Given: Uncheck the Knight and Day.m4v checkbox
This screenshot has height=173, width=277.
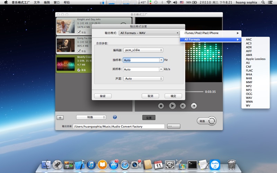Looking at the screenshot, I should 79,32.
